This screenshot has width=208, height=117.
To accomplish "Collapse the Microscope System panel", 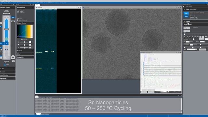I will click(x=7, y=7).
